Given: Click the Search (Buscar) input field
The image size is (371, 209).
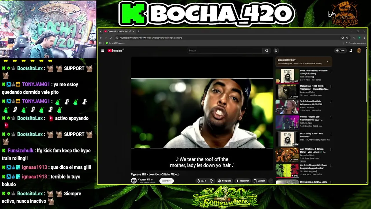Looking at the screenshot, I should click(225, 51).
